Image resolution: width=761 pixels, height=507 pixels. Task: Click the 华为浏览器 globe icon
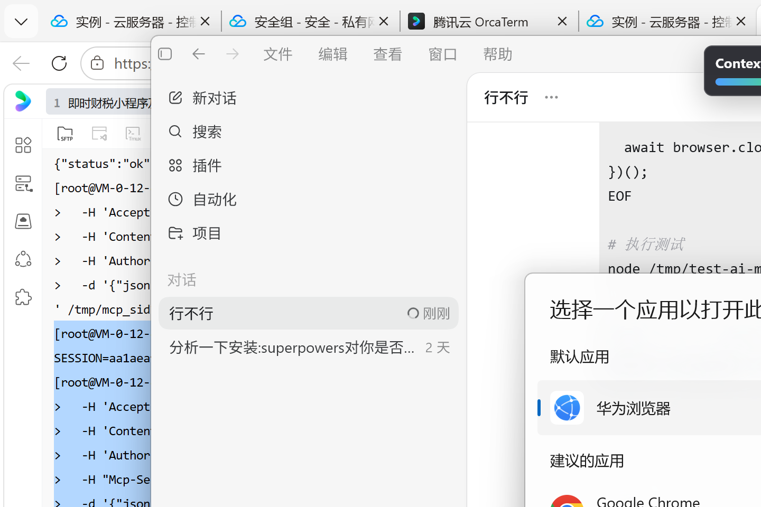pyautogui.click(x=567, y=408)
